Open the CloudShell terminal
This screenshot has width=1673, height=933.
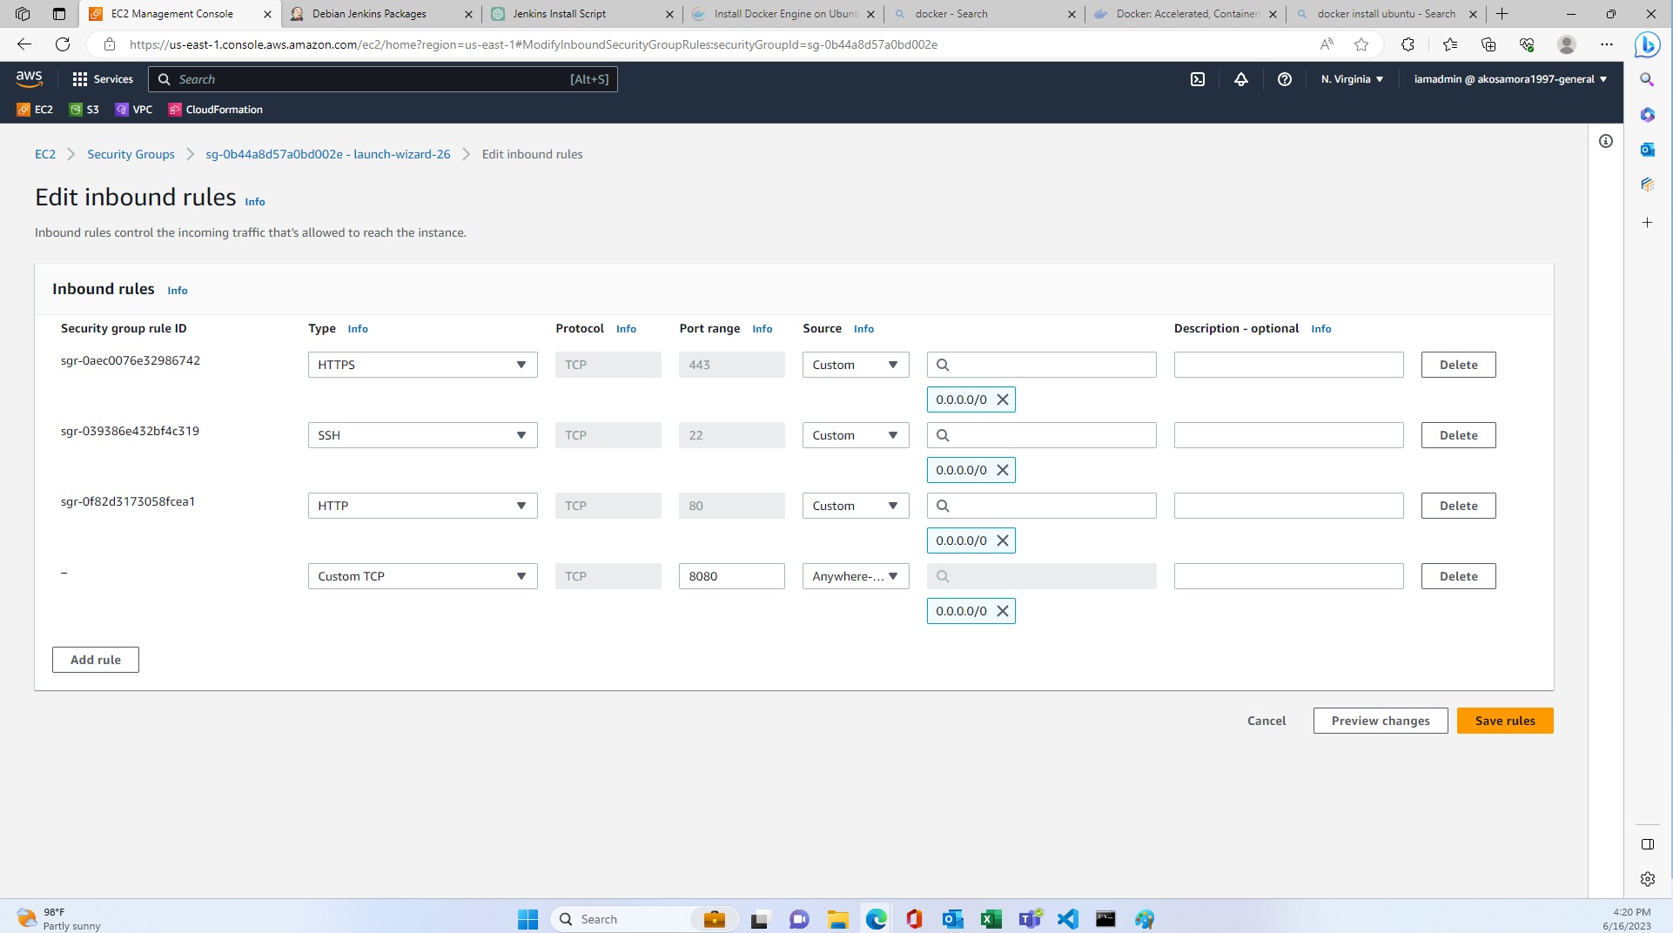tap(1198, 79)
